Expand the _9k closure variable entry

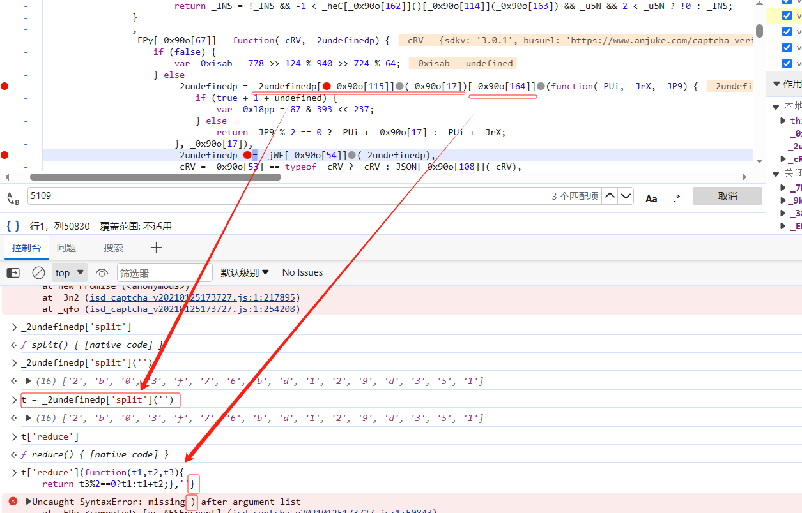784,200
